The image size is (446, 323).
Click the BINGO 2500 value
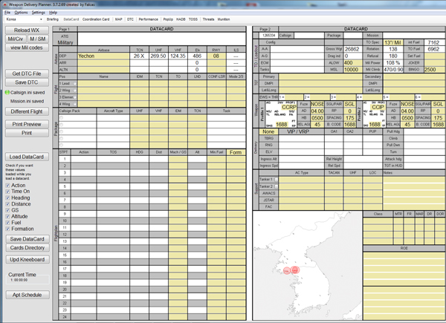point(434,70)
